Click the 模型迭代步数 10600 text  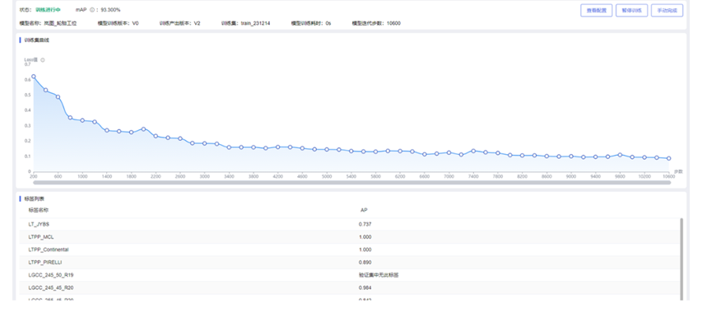click(376, 23)
